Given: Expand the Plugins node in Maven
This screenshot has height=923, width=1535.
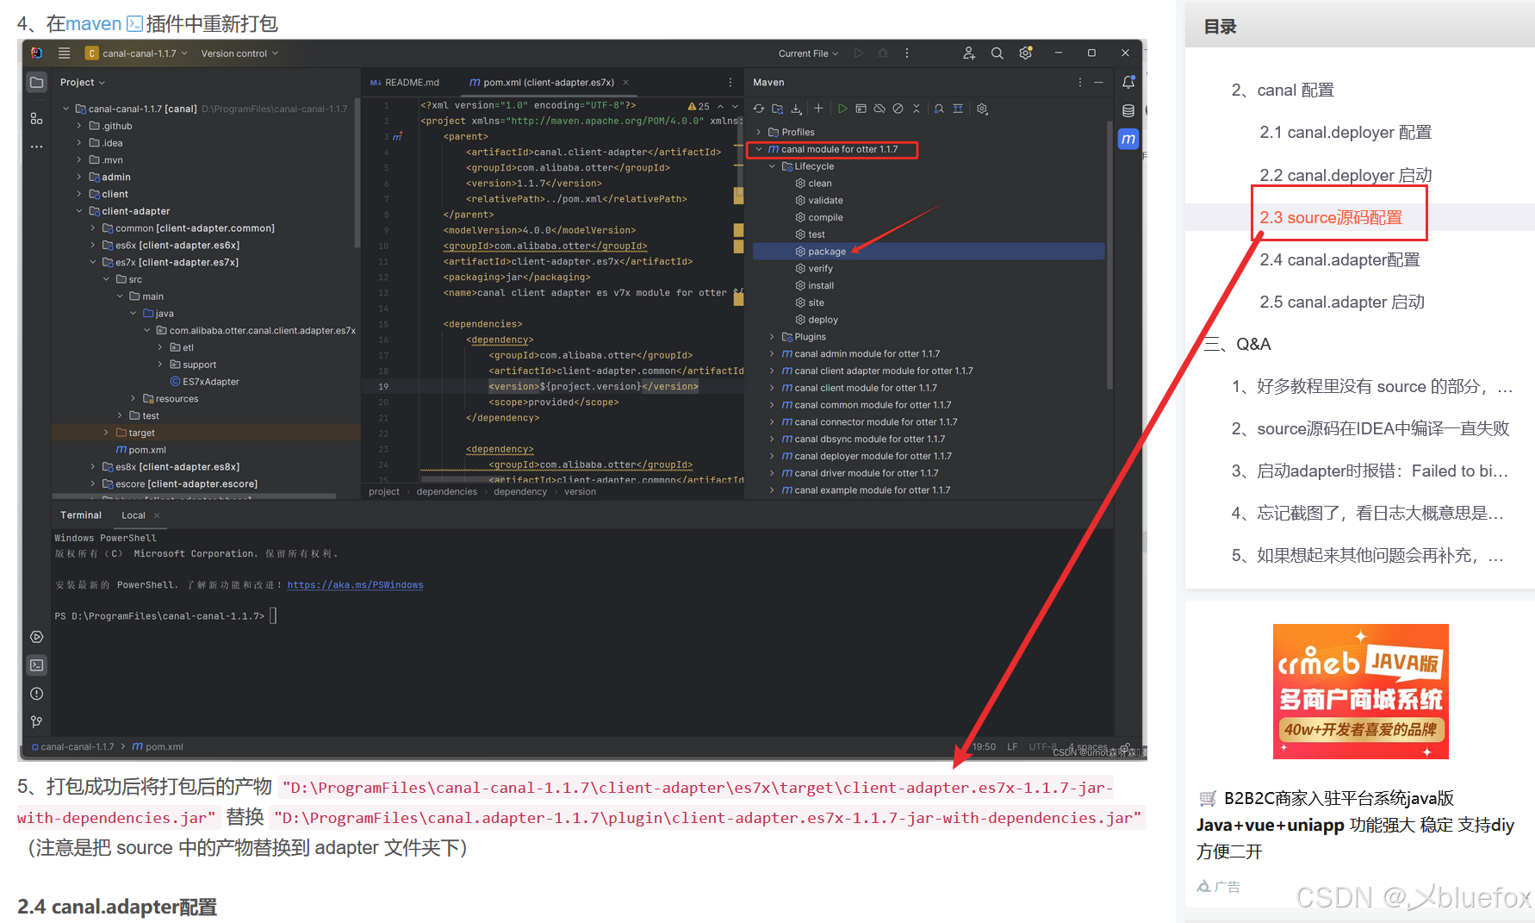Looking at the screenshot, I should tap(772, 337).
